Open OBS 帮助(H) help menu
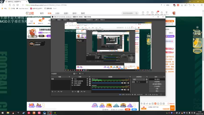Image resolution: width=204 pixels, height=115 pixels. pyautogui.click(x=103, y=20)
